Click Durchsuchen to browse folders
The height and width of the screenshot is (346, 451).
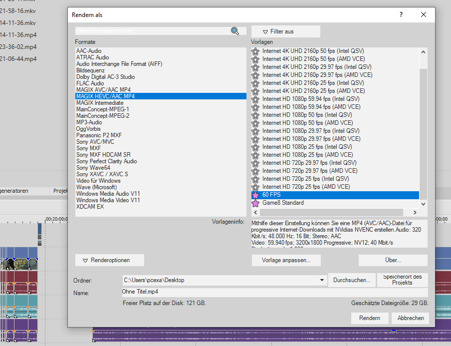pos(352,281)
